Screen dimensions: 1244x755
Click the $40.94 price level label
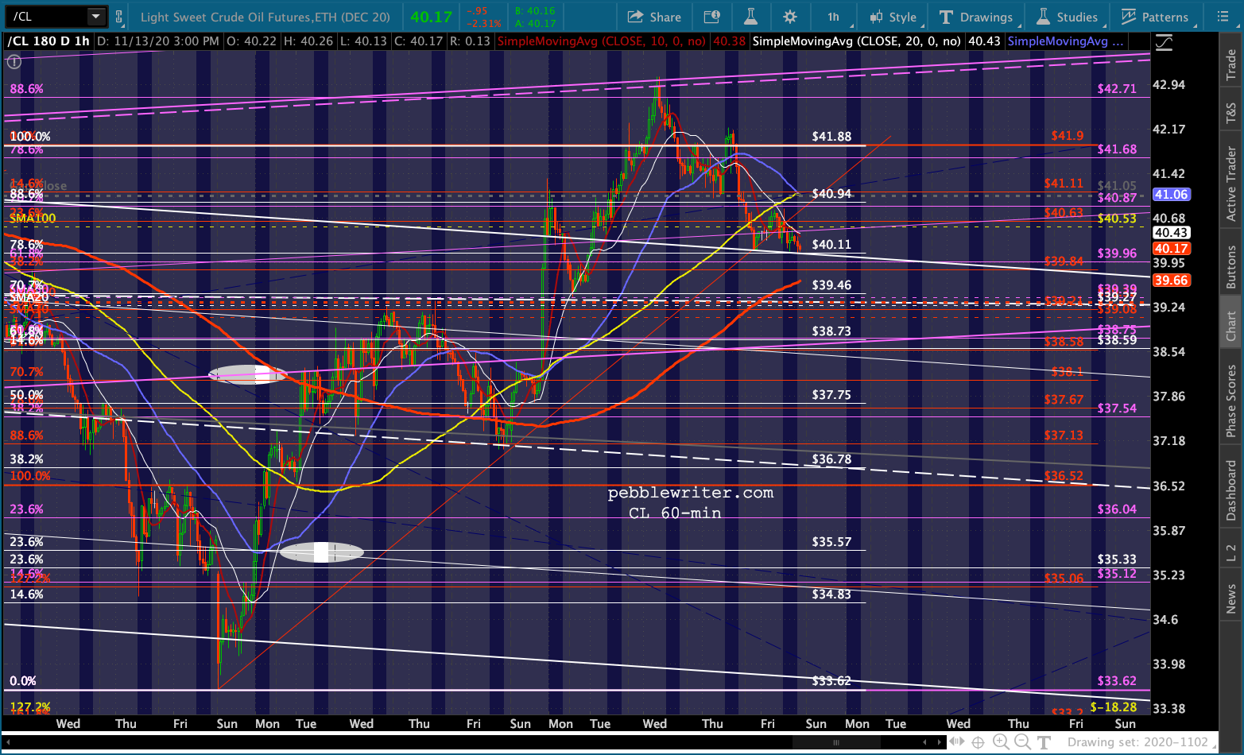(831, 194)
